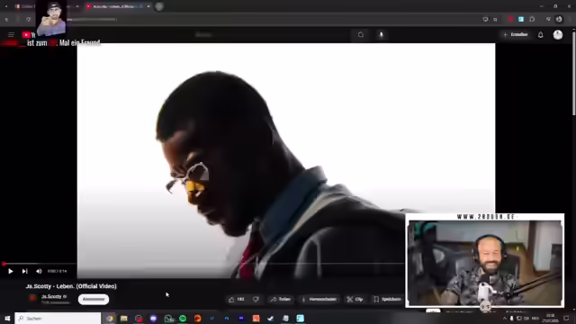Open Windows notification center icon
The image size is (576, 324).
pyautogui.click(x=566, y=318)
